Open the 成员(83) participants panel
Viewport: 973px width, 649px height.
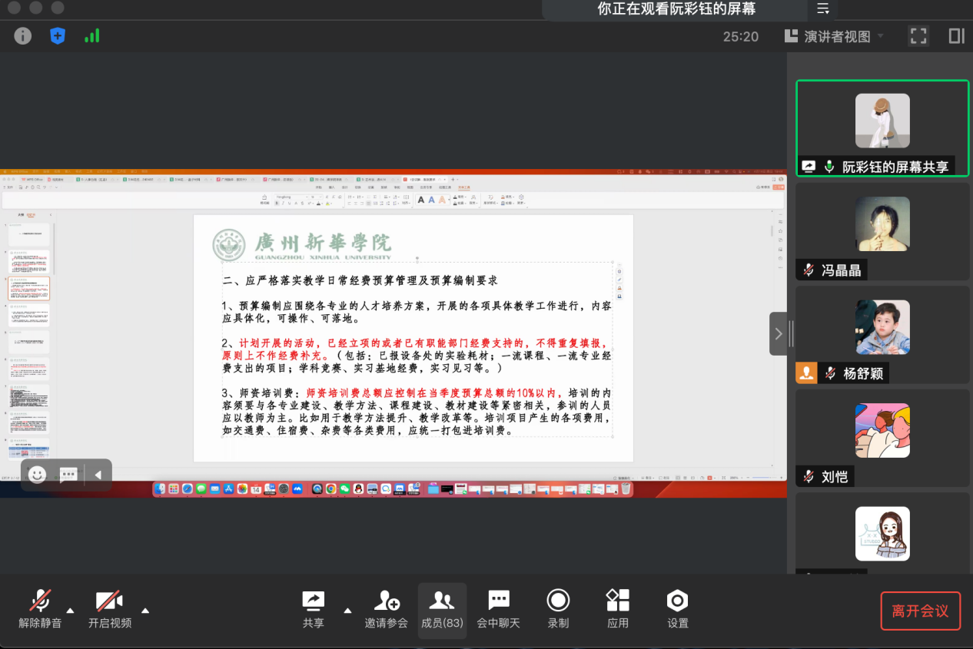point(442,610)
